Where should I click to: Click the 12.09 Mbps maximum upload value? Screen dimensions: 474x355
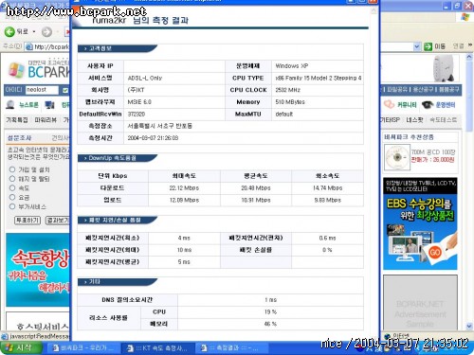coord(184,200)
